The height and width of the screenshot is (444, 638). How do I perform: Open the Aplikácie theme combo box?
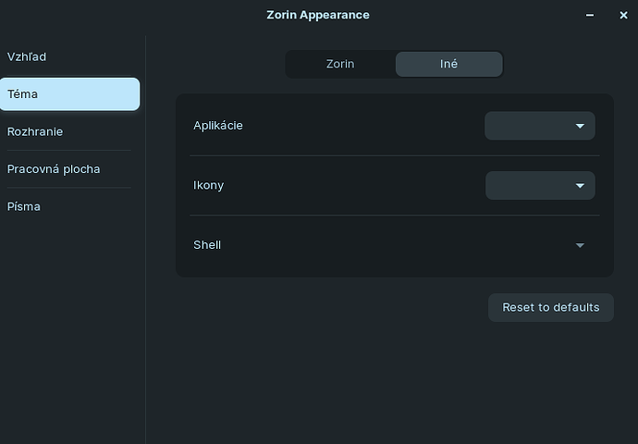540,126
